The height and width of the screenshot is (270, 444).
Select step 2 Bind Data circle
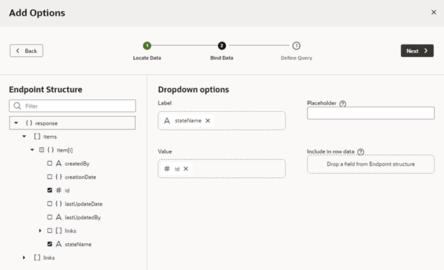pyautogui.click(x=222, y=46)
